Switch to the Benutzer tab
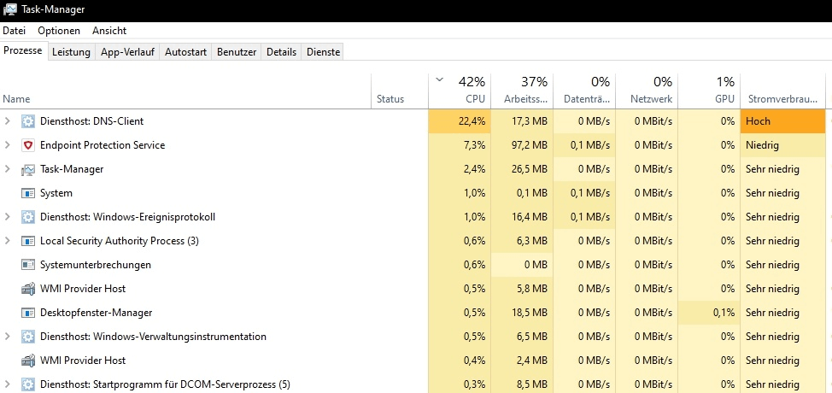The height and width of the screenshot is (393, 832). click(237, 52)
